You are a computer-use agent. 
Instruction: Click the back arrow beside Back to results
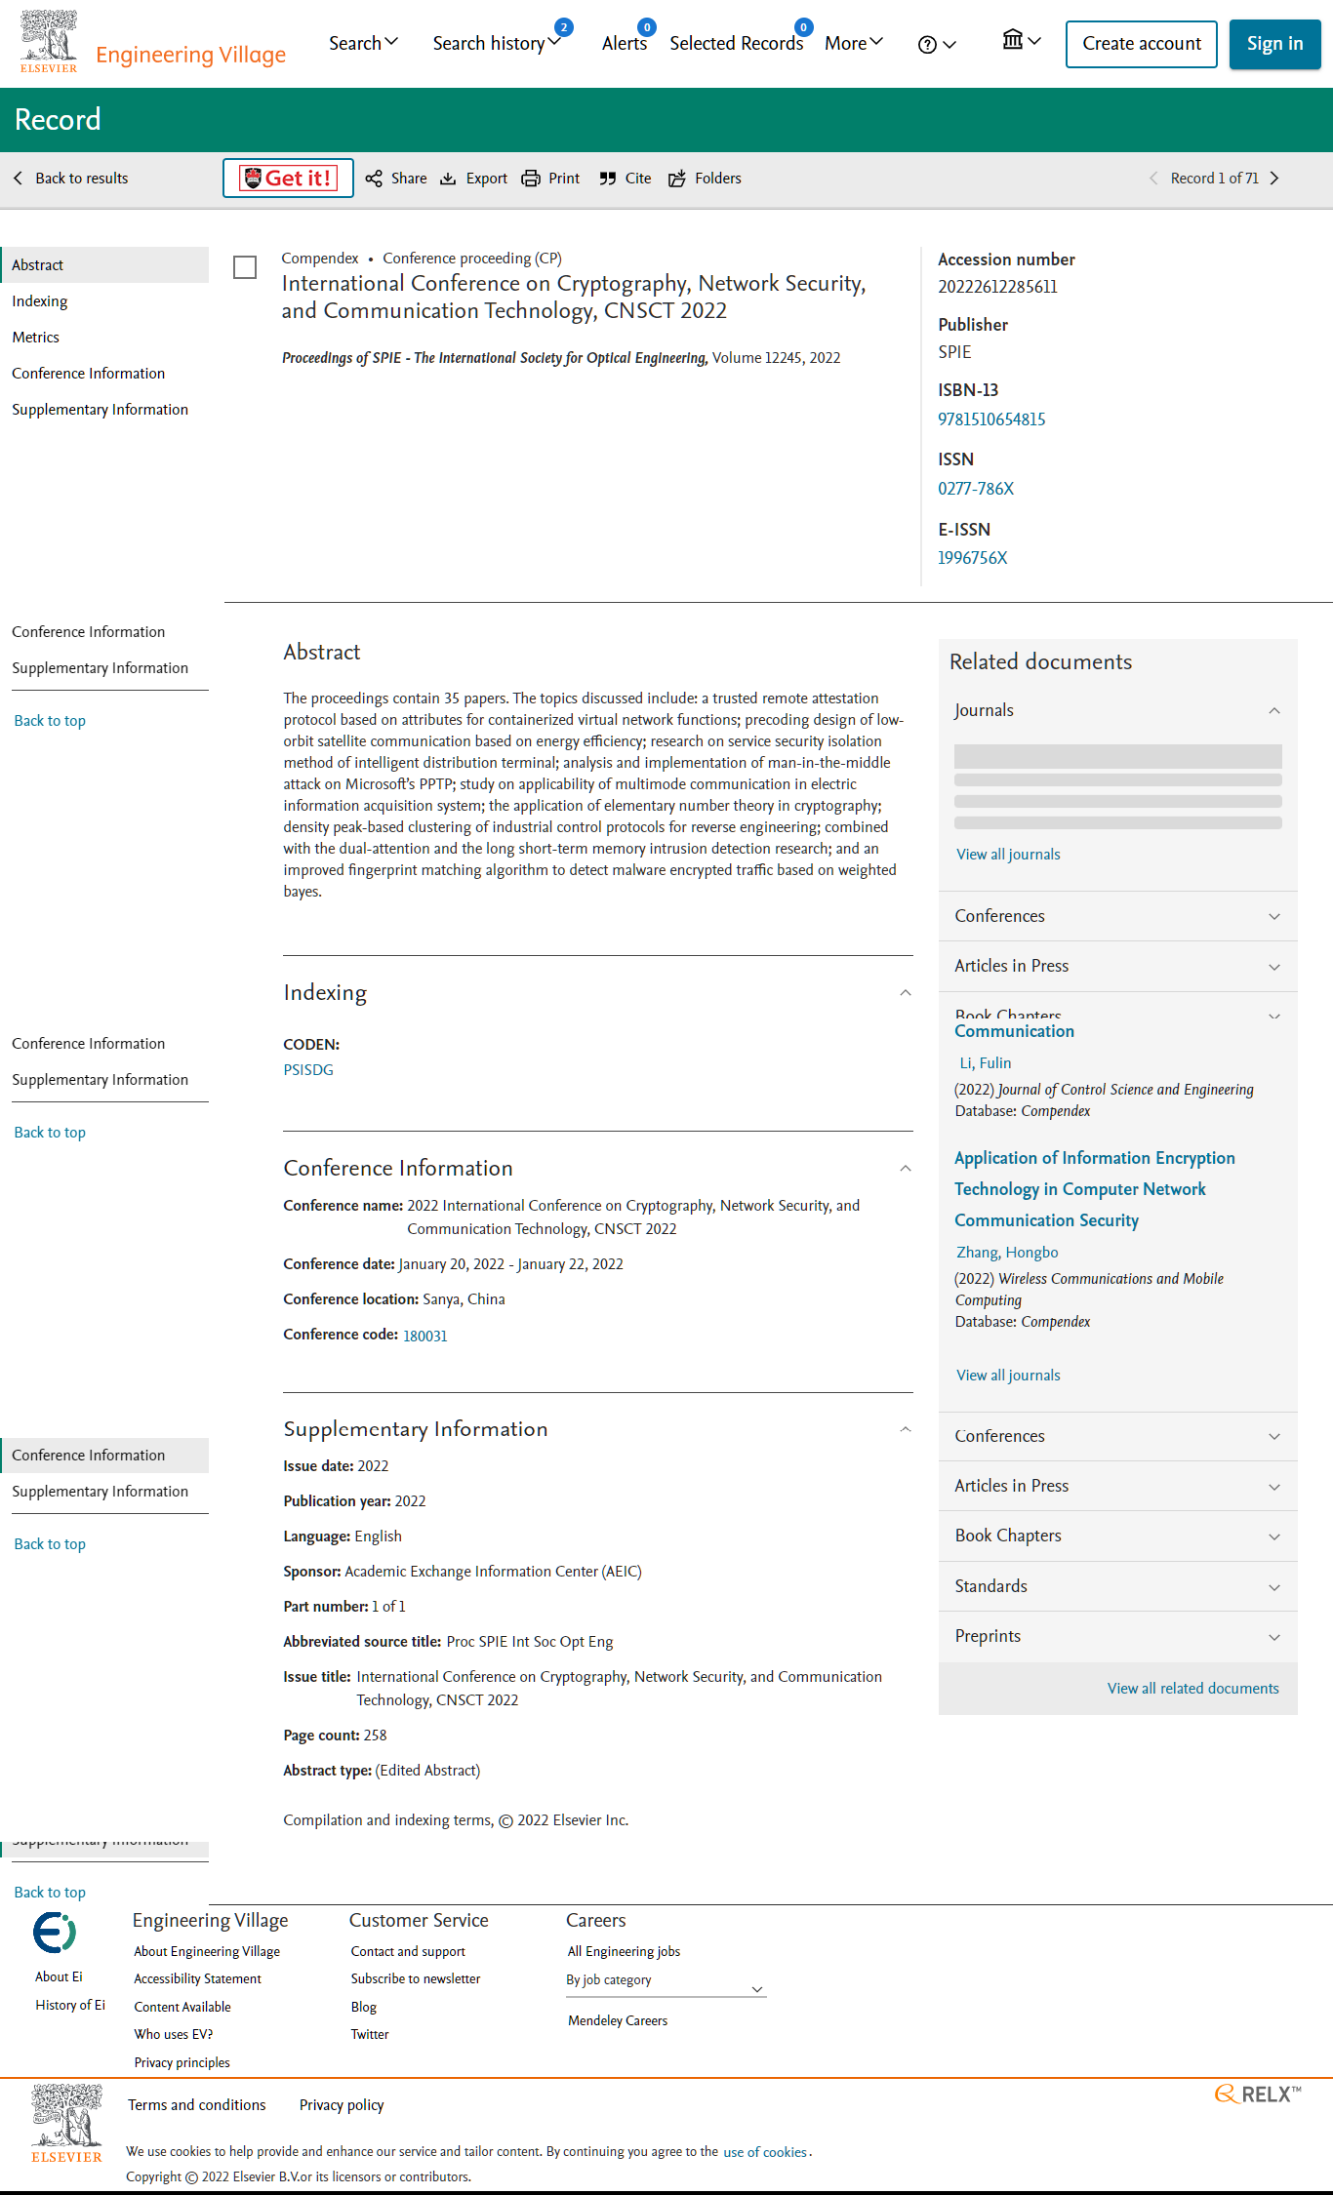18,179
